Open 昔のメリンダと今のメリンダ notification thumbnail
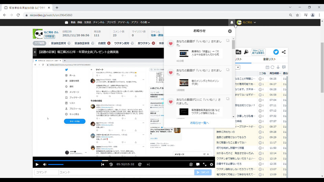Screen dimensions: 324x182 pyautogui.click(x=184, y=83)
